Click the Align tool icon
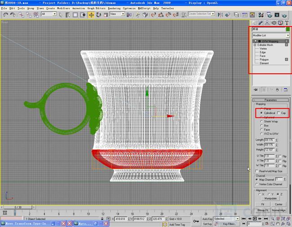 228,15
